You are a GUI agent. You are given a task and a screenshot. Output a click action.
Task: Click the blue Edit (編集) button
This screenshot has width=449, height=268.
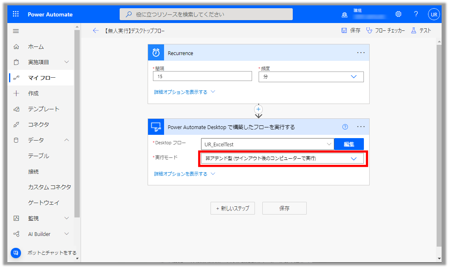(x=349, y=144)
